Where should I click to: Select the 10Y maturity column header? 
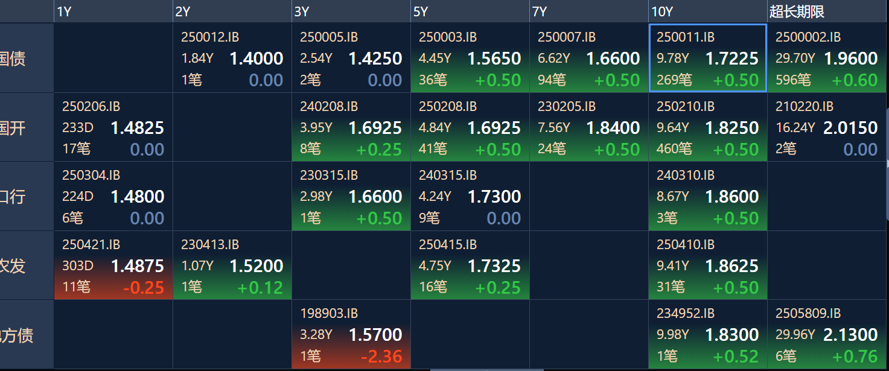pos(707,11)
